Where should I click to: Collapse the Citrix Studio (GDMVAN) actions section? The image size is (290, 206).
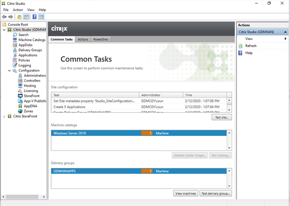coord(285,32)
